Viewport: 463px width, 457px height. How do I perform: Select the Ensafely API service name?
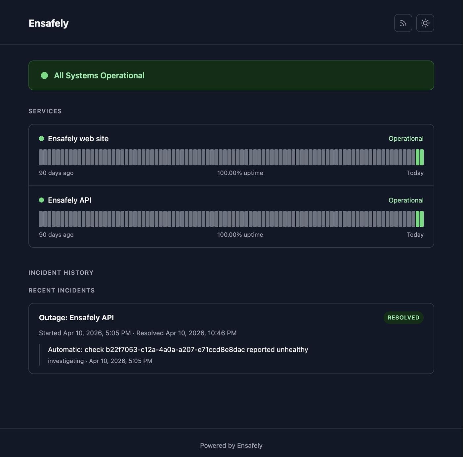(69, 200)
